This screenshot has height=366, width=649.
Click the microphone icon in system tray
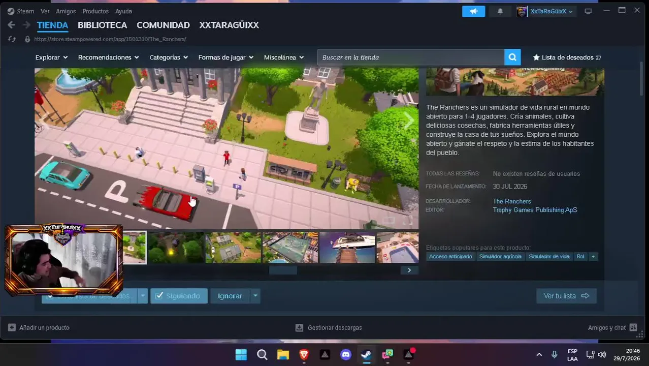555,354
